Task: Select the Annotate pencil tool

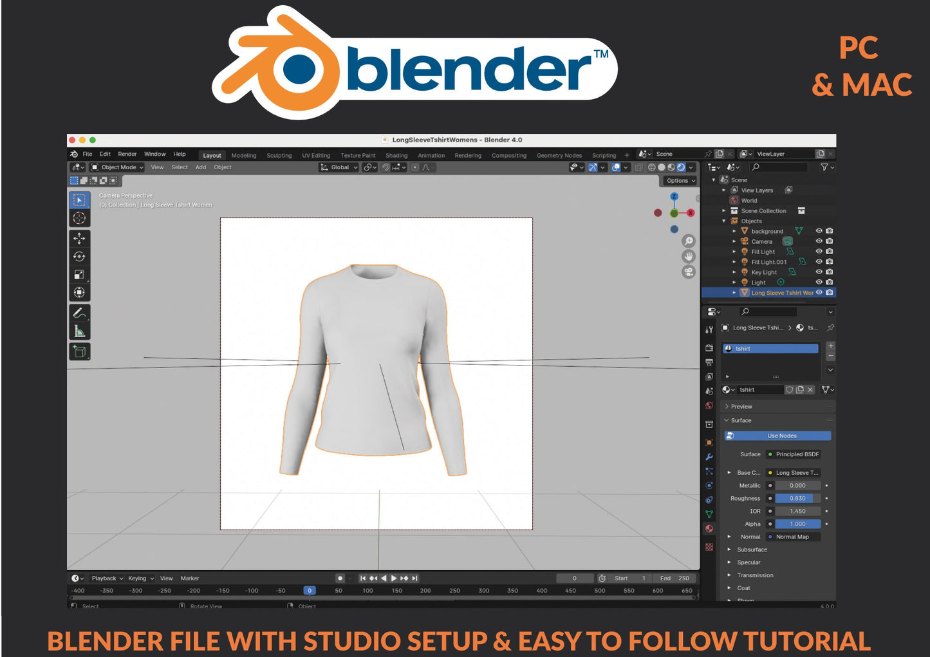Action: [x=79, y=313]
